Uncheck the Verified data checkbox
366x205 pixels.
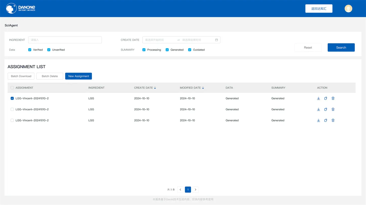pos(30,50)
